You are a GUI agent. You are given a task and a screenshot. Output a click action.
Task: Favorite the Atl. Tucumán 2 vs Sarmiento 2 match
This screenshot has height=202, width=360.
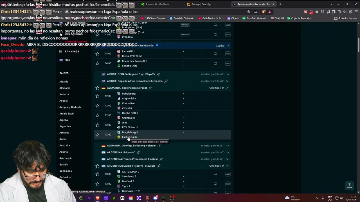97,174
